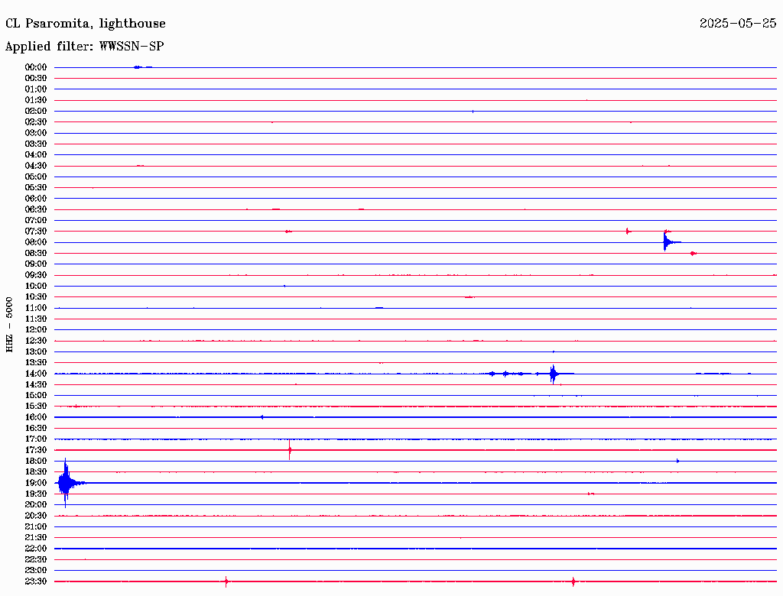Select the 08:30 time label

pos(36,254)
